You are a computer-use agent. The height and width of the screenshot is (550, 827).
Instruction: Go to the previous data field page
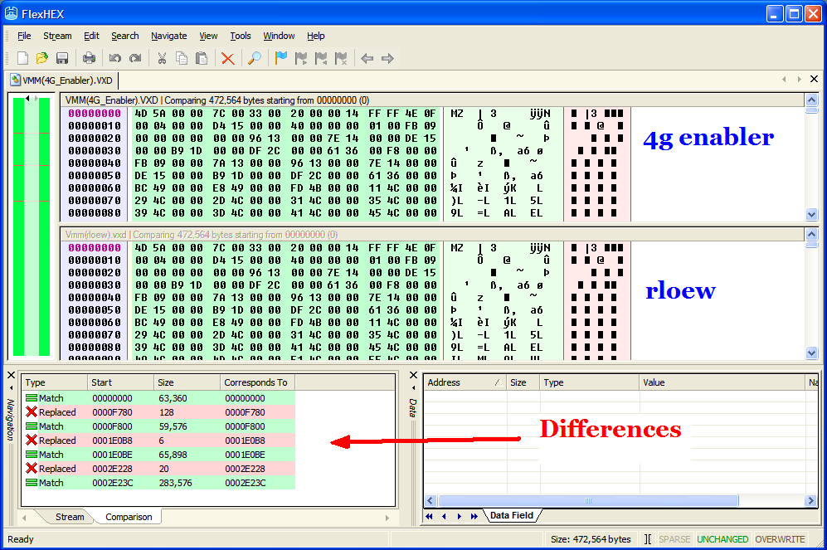[x=444, y=516]
